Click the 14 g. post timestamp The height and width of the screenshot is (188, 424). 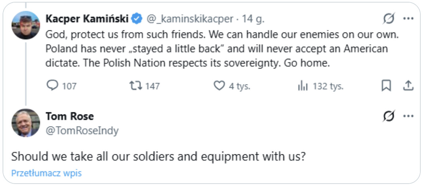coord(253,19)
